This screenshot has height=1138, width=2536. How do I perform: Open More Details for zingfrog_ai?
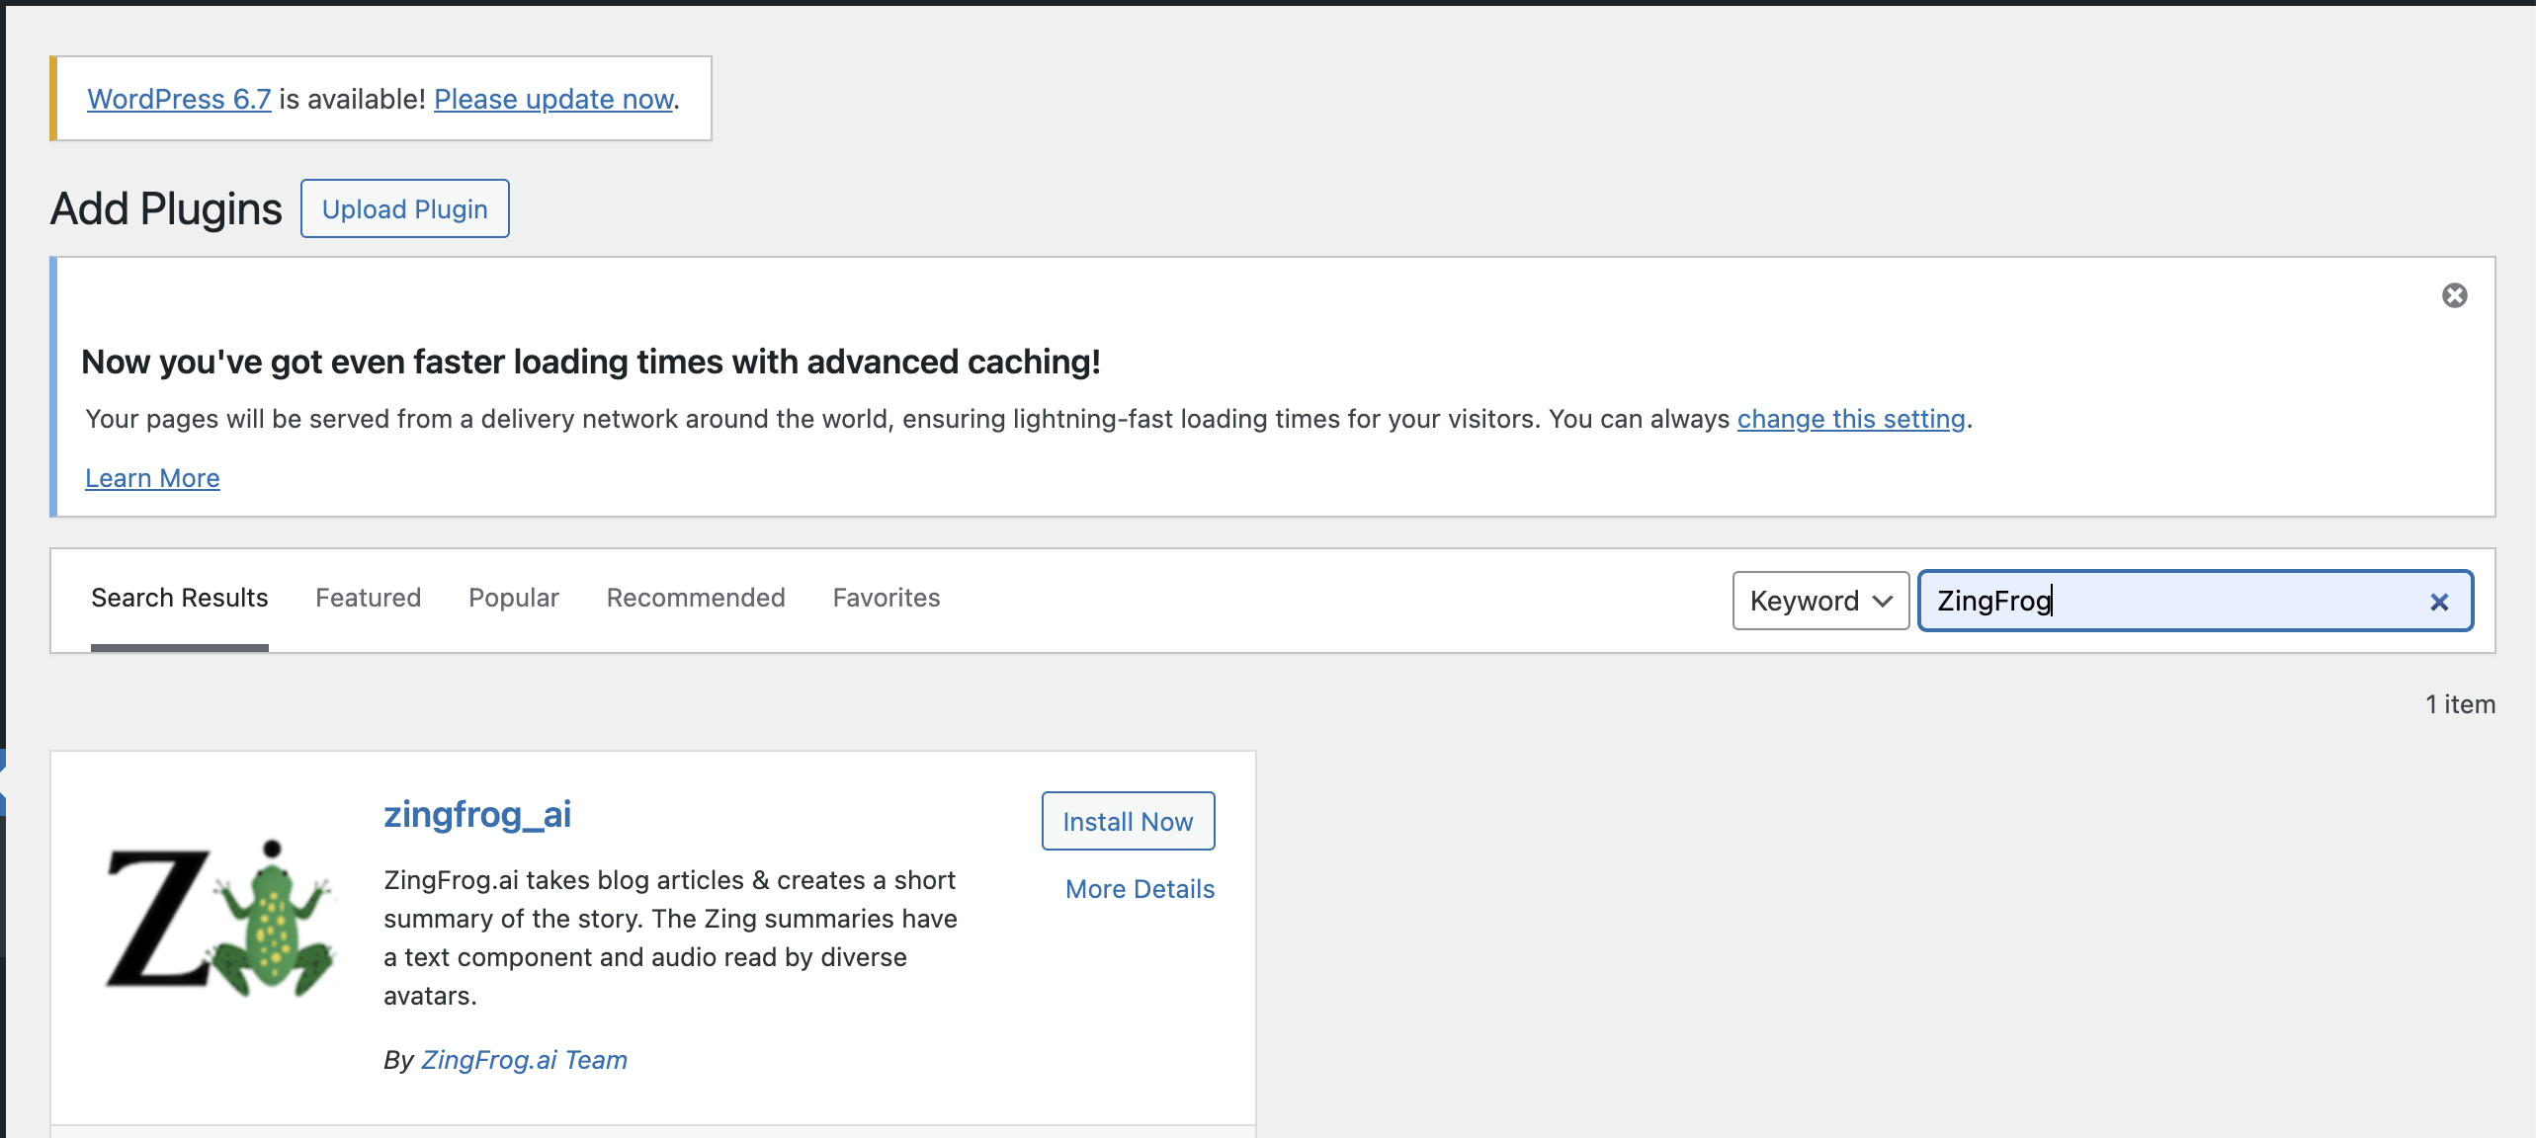1140,889
